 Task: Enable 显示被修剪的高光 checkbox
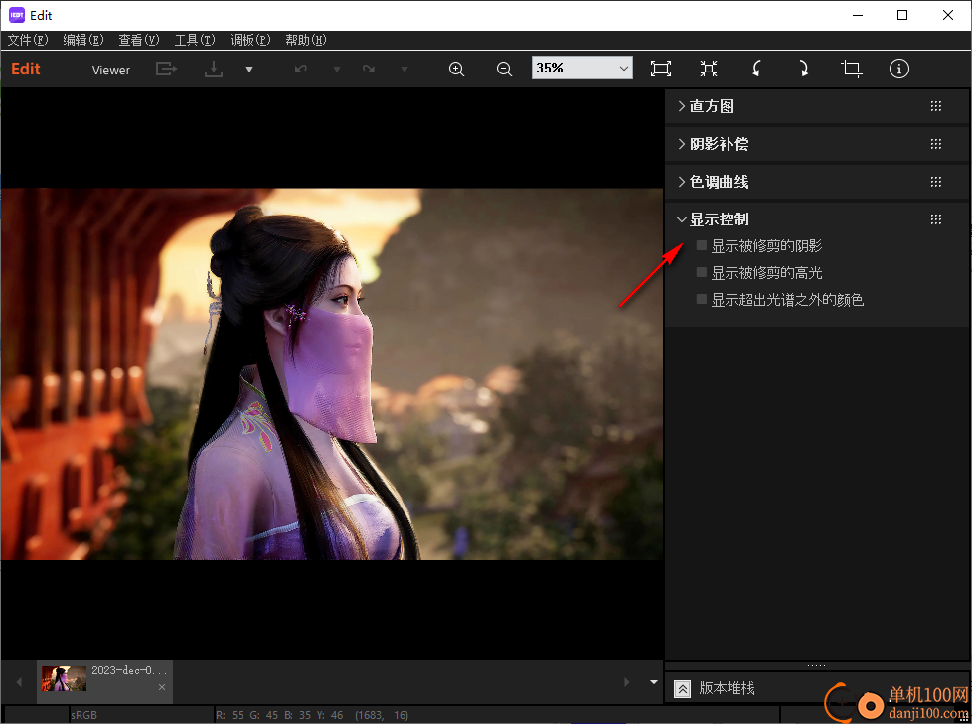tap(702, 272)
